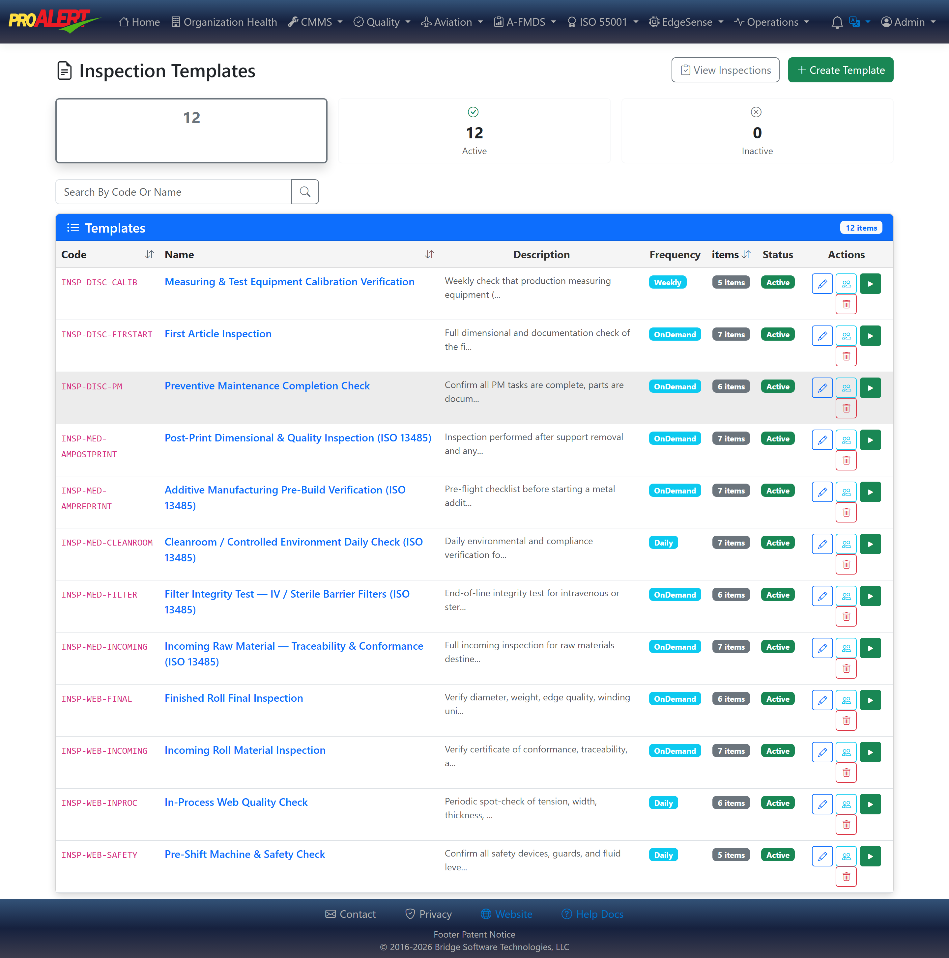Open the Incoming Roll Material Inspection link

click(x=245, y=750)
